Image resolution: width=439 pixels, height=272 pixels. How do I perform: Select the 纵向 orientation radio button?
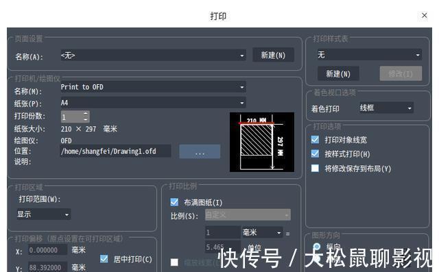pos(317,247)
